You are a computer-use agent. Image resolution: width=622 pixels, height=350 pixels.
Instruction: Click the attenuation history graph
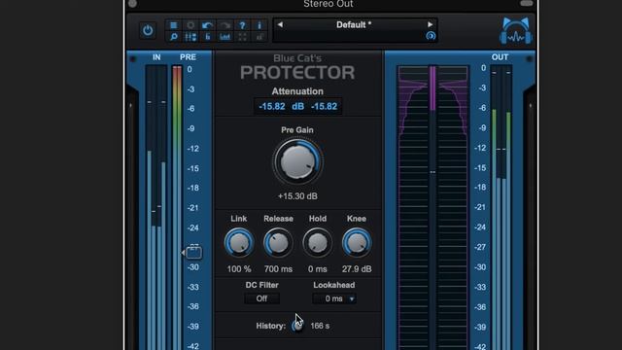tap(432, 207)
